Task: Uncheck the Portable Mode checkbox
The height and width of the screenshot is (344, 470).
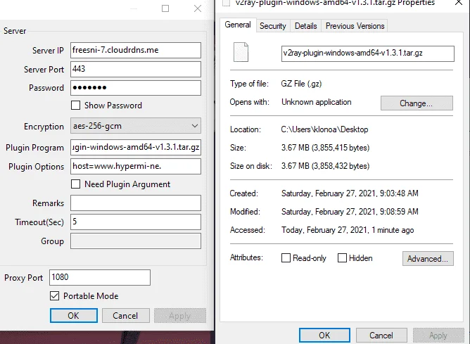Action: 55,296
